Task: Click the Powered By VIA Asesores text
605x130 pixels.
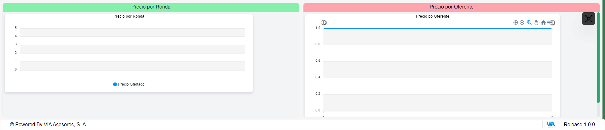Action: point(49,125)
